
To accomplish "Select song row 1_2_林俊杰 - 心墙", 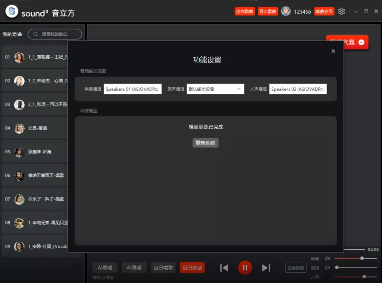I will 35,81.
